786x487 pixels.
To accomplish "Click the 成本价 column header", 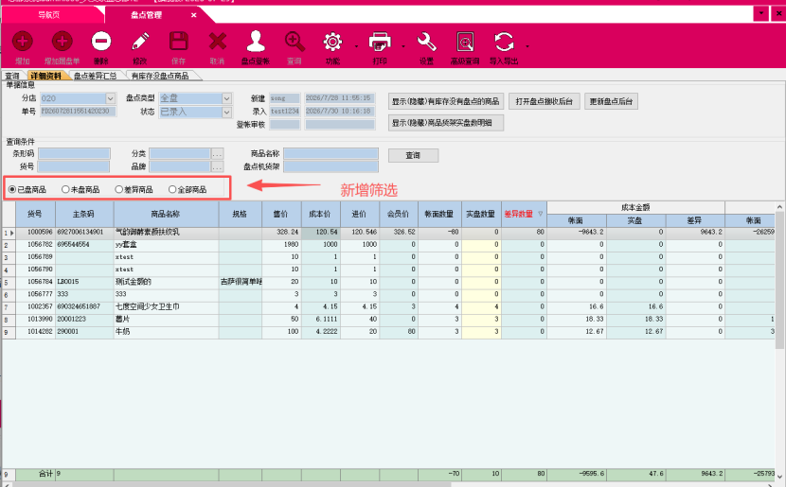I will [321, 215].
